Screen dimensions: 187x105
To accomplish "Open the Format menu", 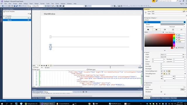I will tap(42, 3).
